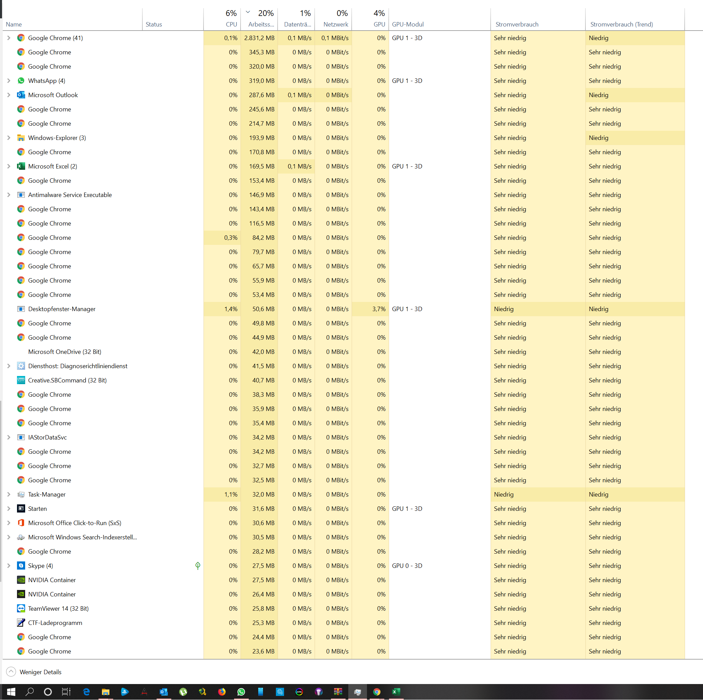Viewport: 703px width, 700px height.
Task: Sort by the Status column header
Action: 173,19
